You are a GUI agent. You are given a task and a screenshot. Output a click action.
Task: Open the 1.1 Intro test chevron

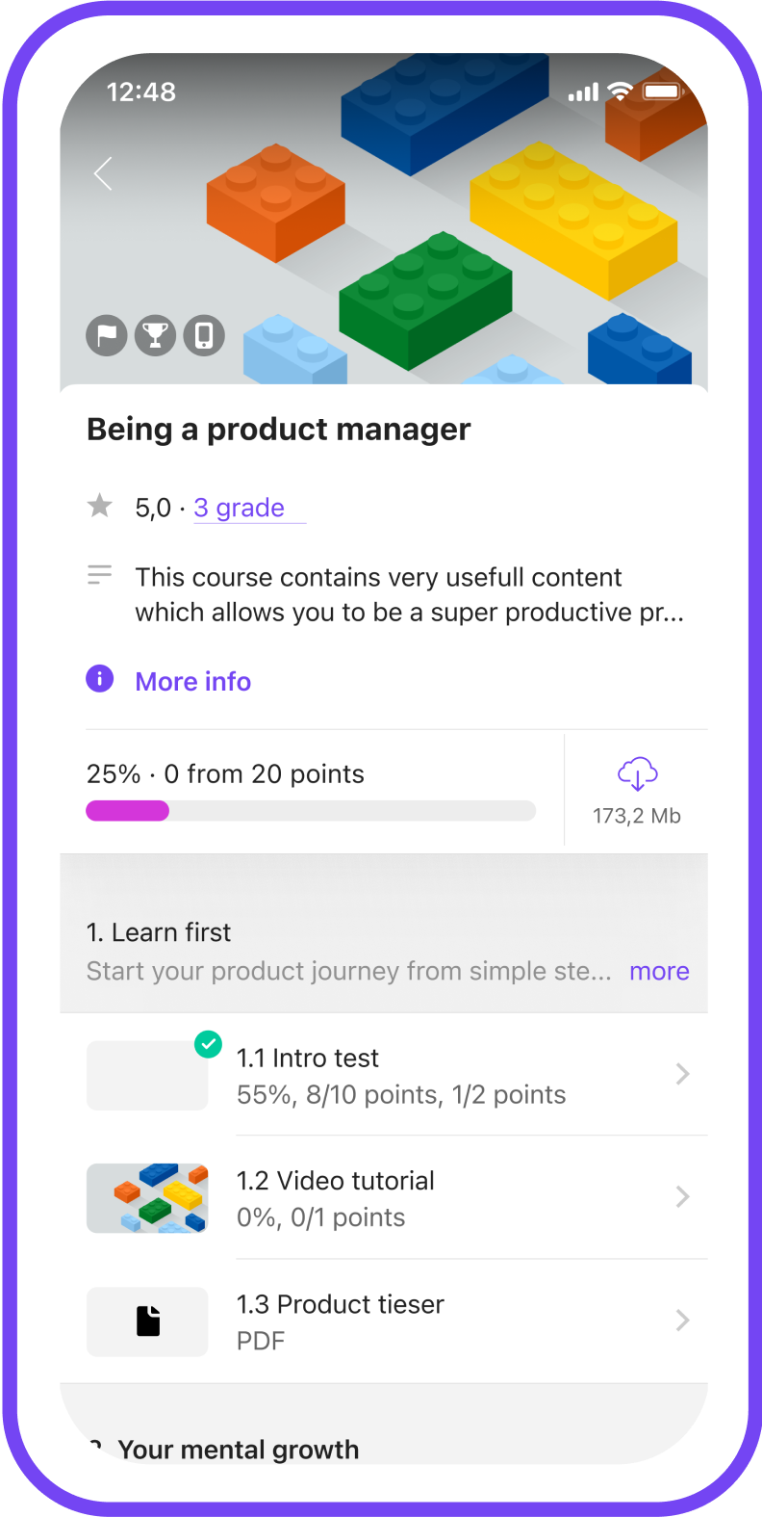pyautogui.click(x=682, y=1074)
